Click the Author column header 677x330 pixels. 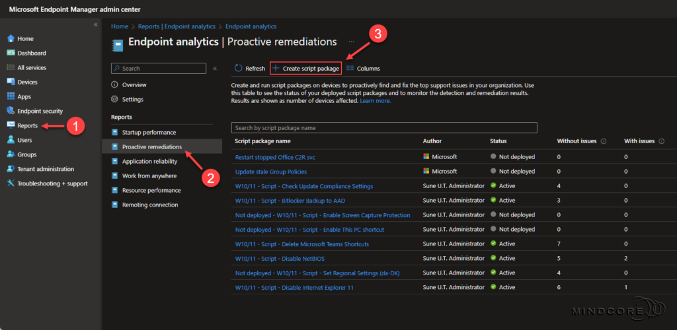tap(432, 141)
